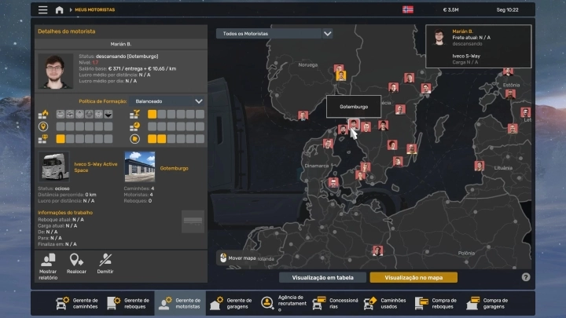The width and height of the screenshot is (566, 318).
Task: Click the Gotemburgo garage thumbnail
Action: (x=140, y=166)
